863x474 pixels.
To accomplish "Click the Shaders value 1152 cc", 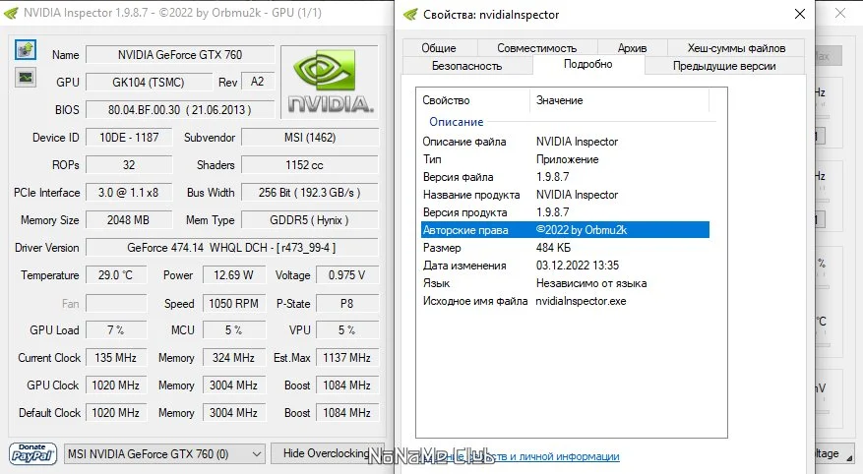I will coord(310,164).
